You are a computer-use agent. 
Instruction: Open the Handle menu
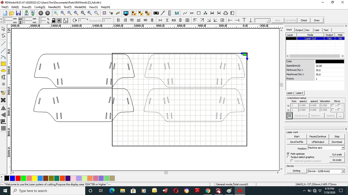click(x=54, y=7)
